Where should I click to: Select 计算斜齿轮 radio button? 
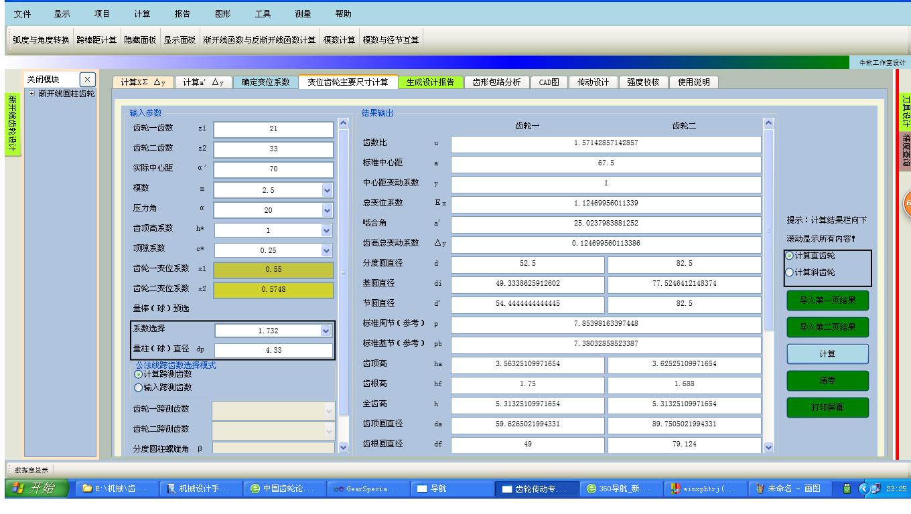click(x=790, y=272)
